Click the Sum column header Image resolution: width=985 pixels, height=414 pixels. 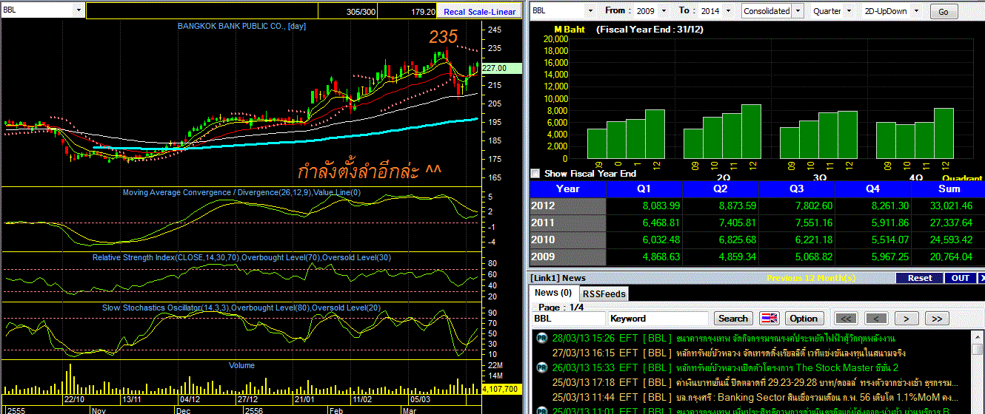[x=949, y=189]
